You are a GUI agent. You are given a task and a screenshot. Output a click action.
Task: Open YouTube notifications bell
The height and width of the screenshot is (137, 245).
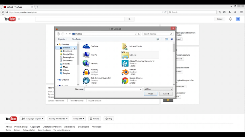230,19
